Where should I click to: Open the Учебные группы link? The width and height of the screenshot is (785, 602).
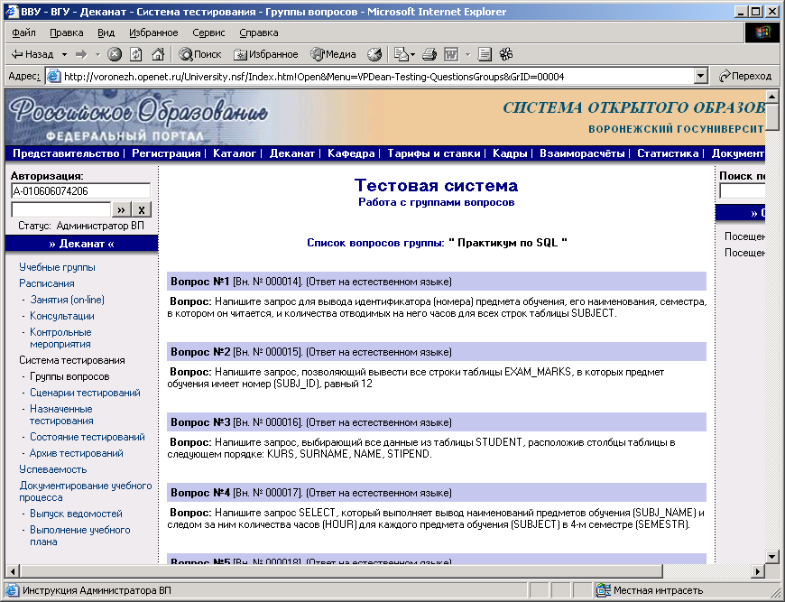coord(57,267)
